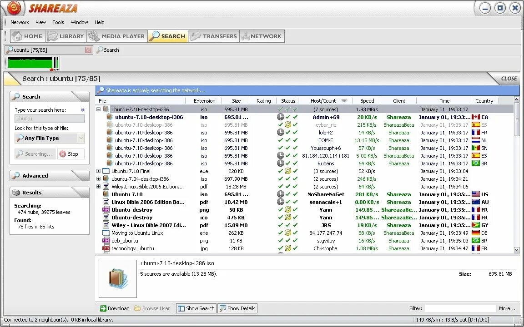Click the Germany flag on the 84.177.247.74 row
The width and height of the screenshot is (524, 327).
tap(475, 233)
